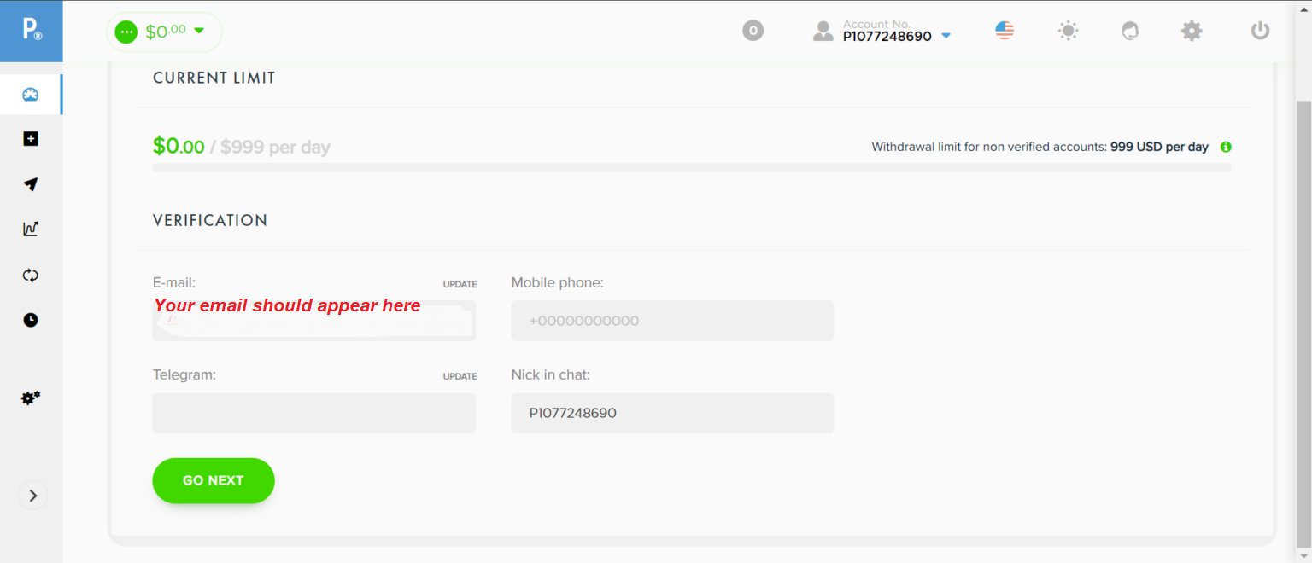Open the balance dropdown arrow

199,31
